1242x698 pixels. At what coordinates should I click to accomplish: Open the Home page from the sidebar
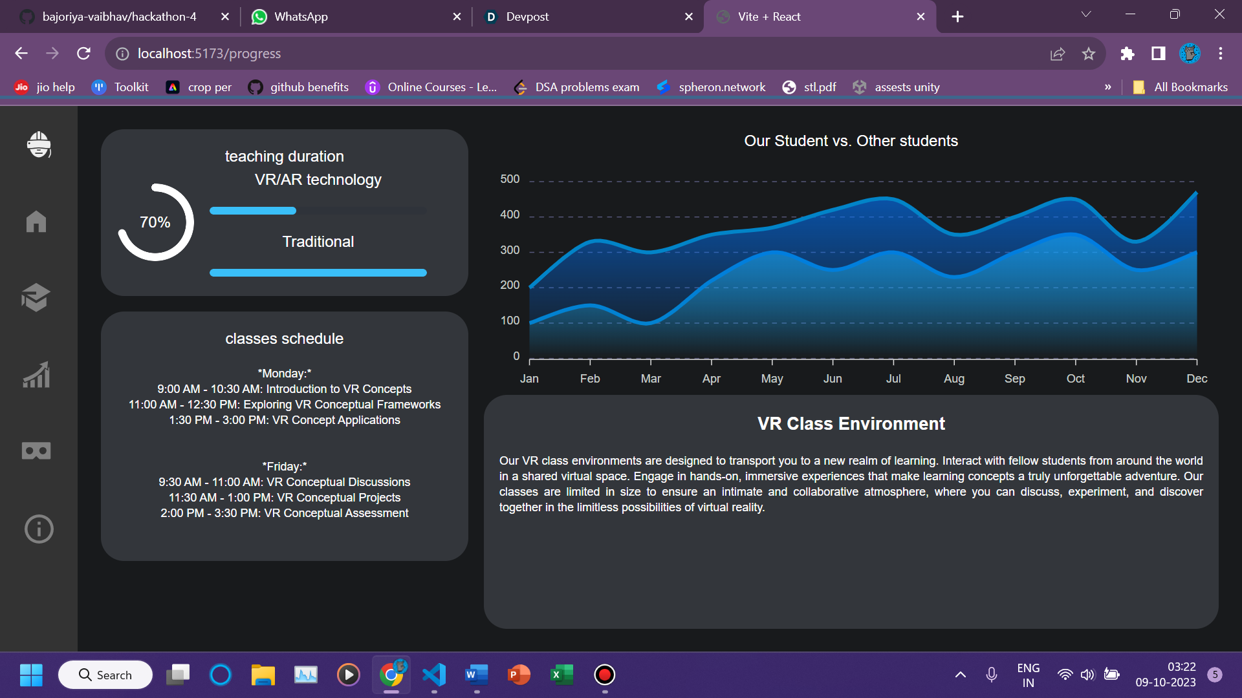click(x=36, y=222)
